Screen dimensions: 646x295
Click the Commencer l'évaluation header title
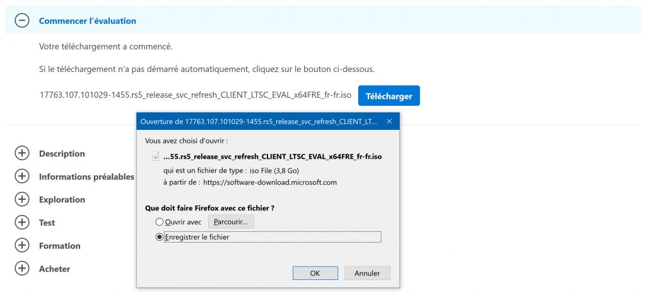[x=87, y=21]
